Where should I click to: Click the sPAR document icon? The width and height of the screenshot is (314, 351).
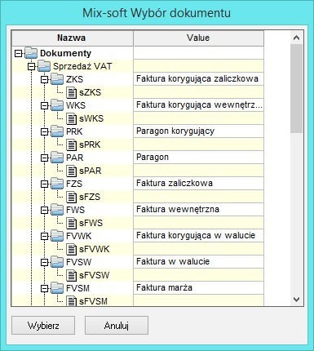72,171
